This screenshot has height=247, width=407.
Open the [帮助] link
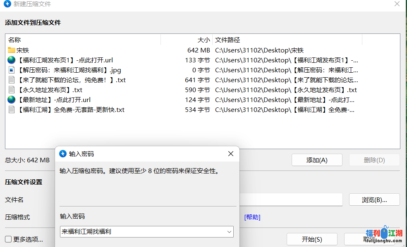coord(252,217)
